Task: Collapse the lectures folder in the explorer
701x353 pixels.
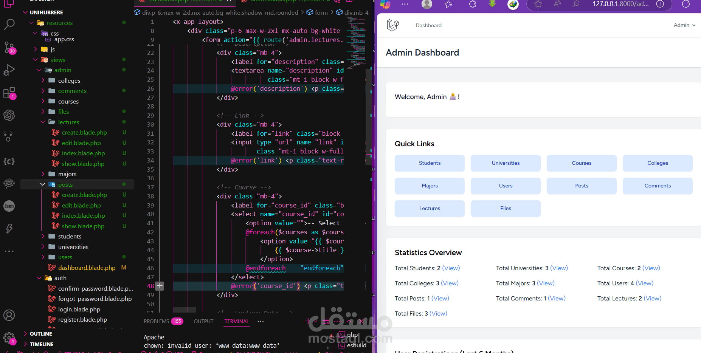Action: pyautogui.click(x=69, y=122)
